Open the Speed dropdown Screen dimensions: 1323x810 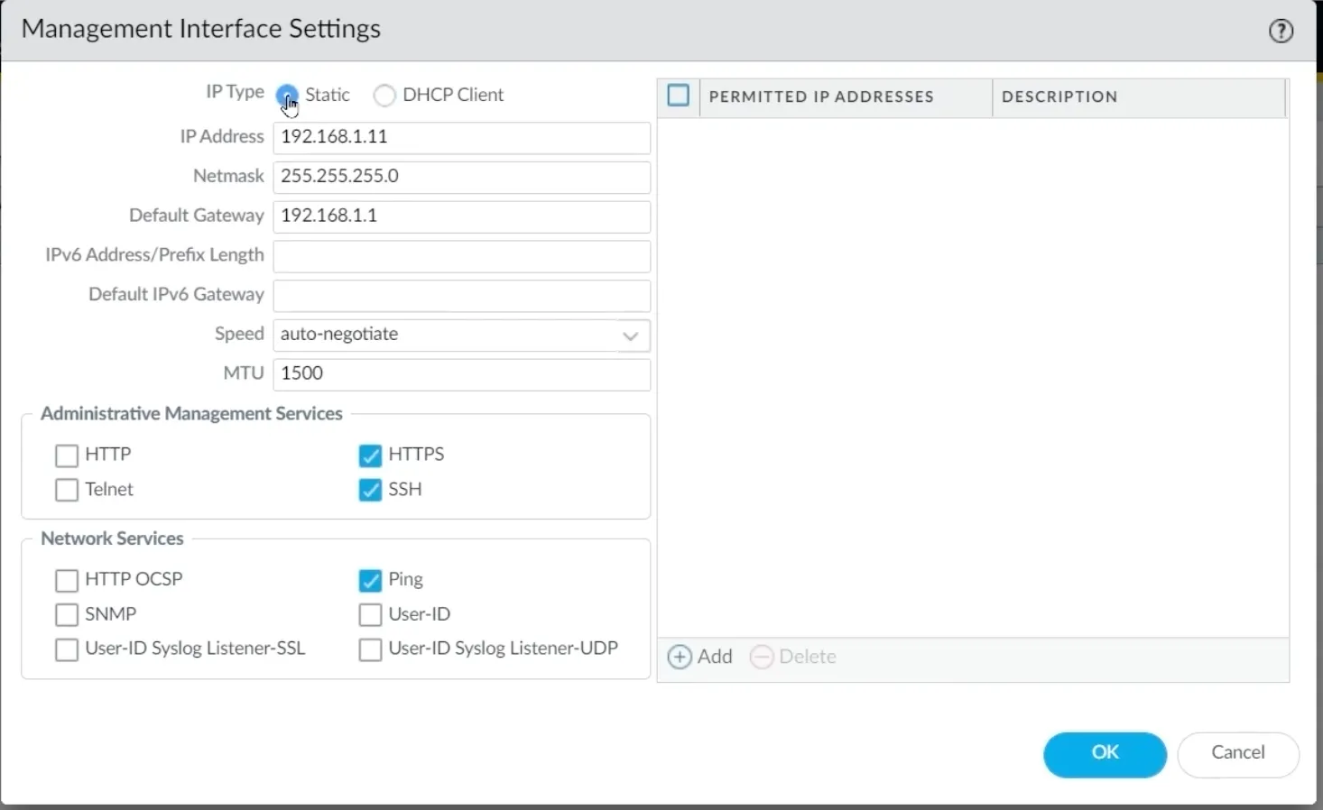click(629, 335)
